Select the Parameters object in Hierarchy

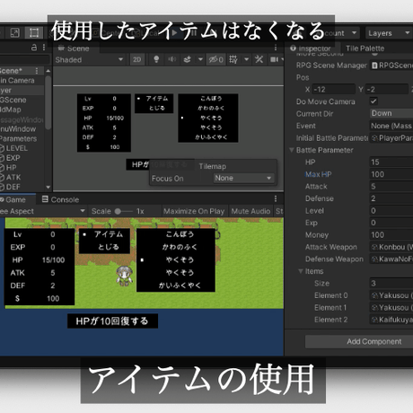(18, 138)
